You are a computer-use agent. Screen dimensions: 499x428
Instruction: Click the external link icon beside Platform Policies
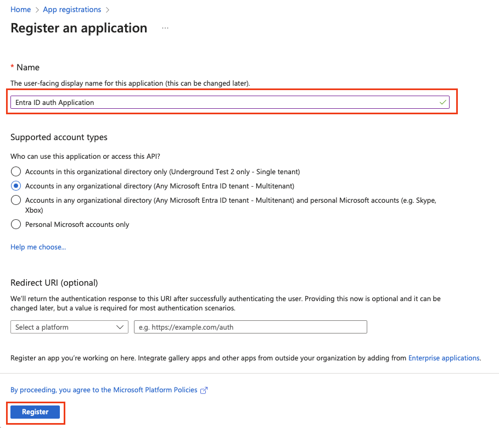(204, 390)
